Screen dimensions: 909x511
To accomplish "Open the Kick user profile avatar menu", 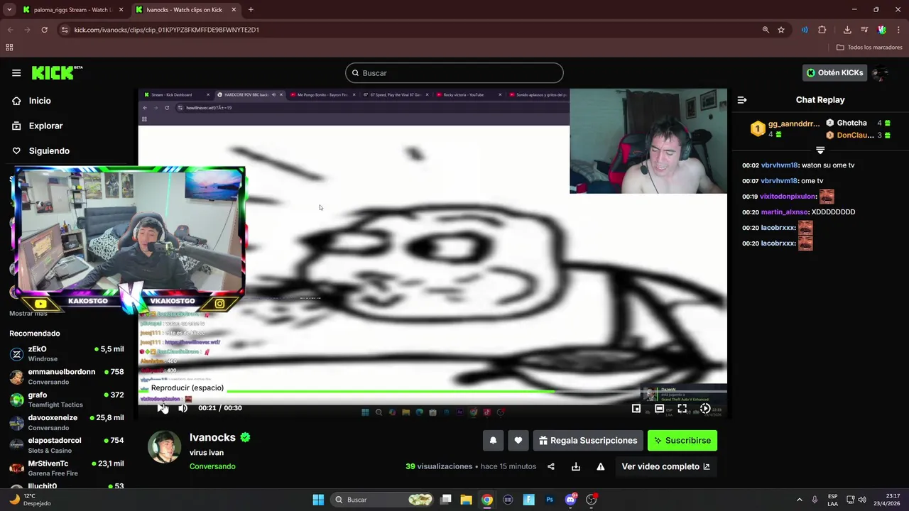I will (881, 72).
